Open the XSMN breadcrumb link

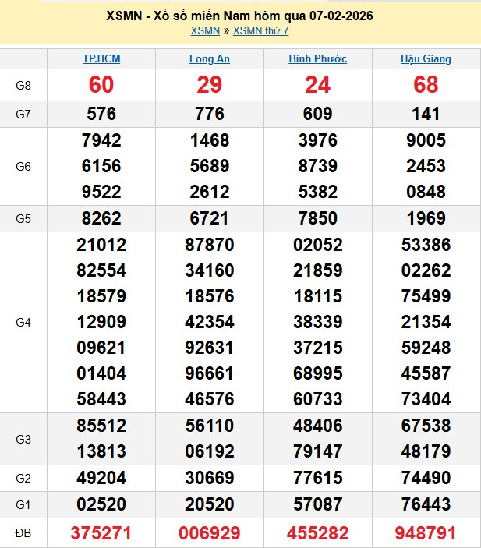point(205,30)
